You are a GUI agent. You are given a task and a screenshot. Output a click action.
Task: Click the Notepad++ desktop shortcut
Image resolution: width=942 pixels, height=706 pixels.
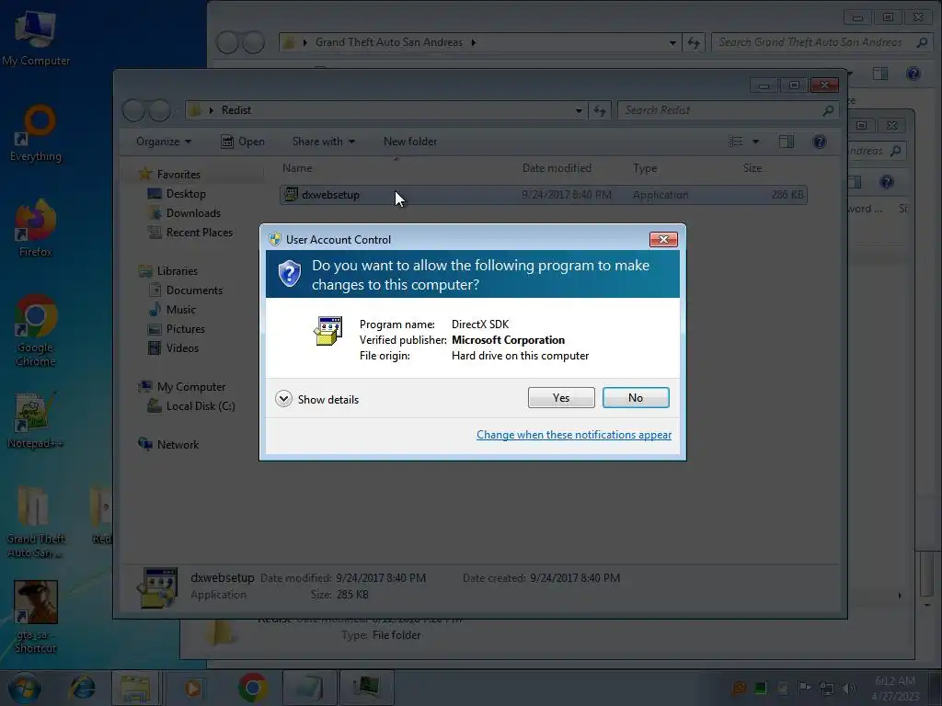[36, 420]
